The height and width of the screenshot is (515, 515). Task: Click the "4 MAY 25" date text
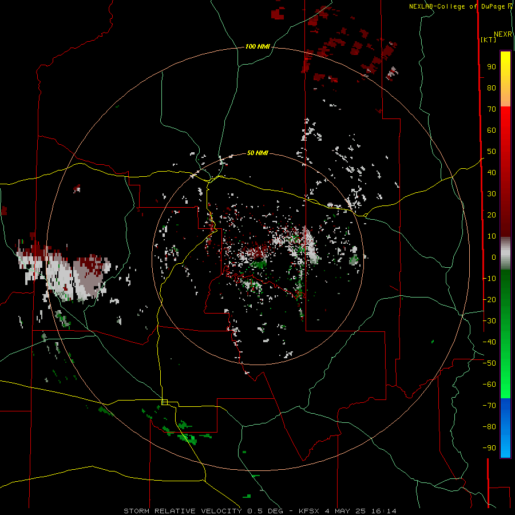tap(346, 511)
